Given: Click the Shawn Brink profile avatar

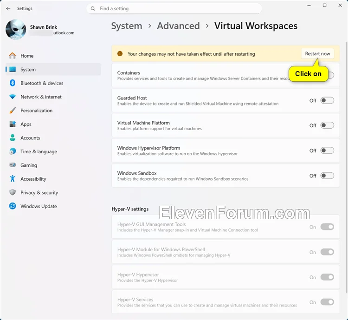Looking at the screenshot, I should 15,30.
